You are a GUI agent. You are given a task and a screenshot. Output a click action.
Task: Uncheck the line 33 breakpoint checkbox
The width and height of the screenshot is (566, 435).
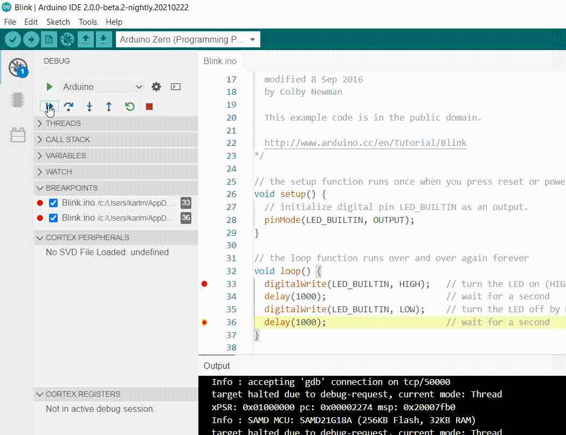(x=53, y=203)
